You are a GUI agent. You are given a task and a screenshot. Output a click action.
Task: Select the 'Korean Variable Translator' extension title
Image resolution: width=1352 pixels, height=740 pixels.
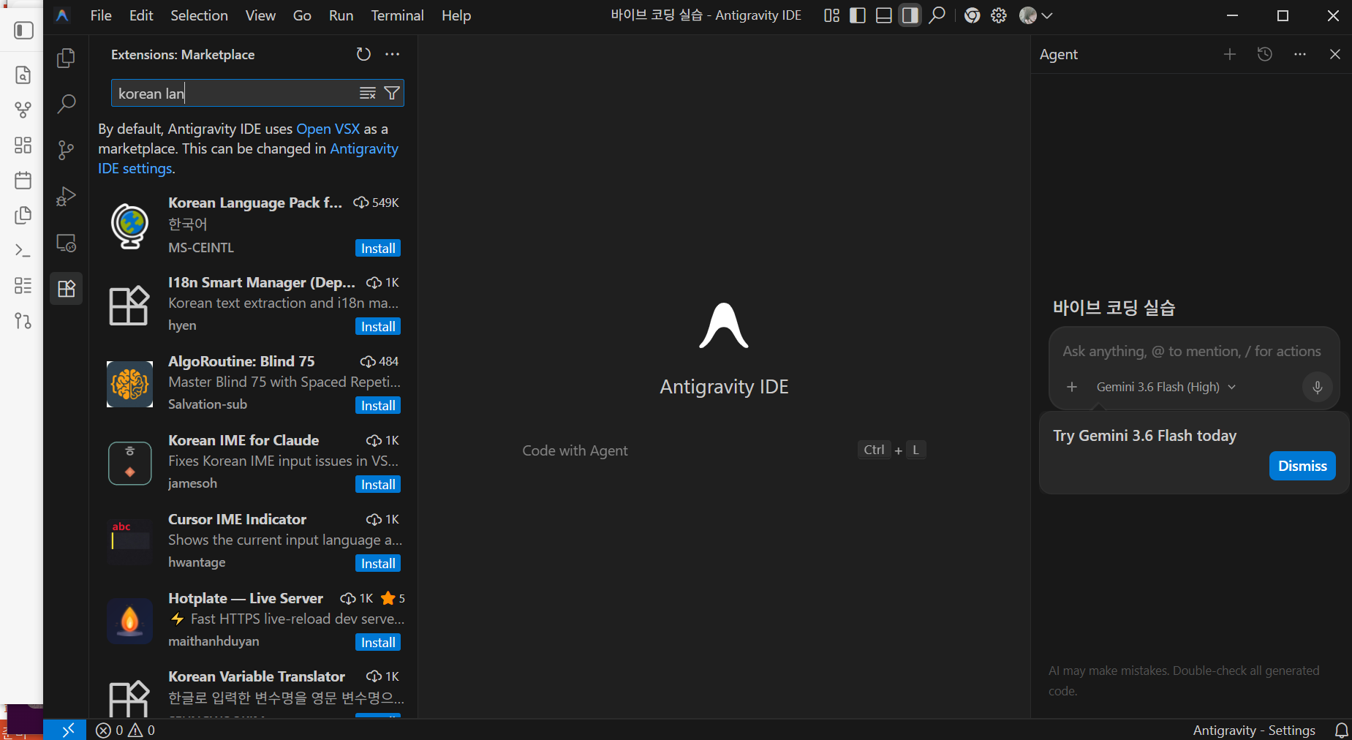257,676
